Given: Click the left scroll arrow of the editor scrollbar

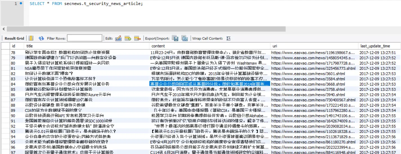Looking at the screenshot, I should pyautogui.click(x=4, y=29).
